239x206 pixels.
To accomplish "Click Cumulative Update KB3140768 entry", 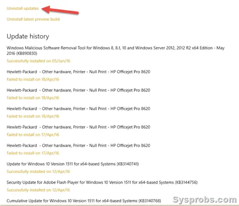I will click(84, 201).
